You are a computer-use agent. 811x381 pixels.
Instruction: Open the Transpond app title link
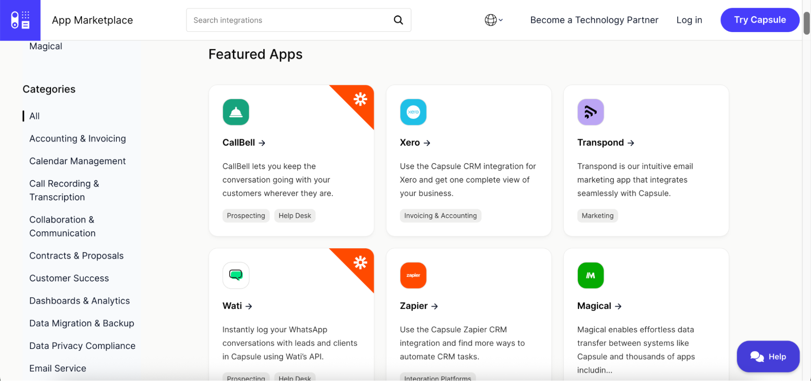[606, 143]
